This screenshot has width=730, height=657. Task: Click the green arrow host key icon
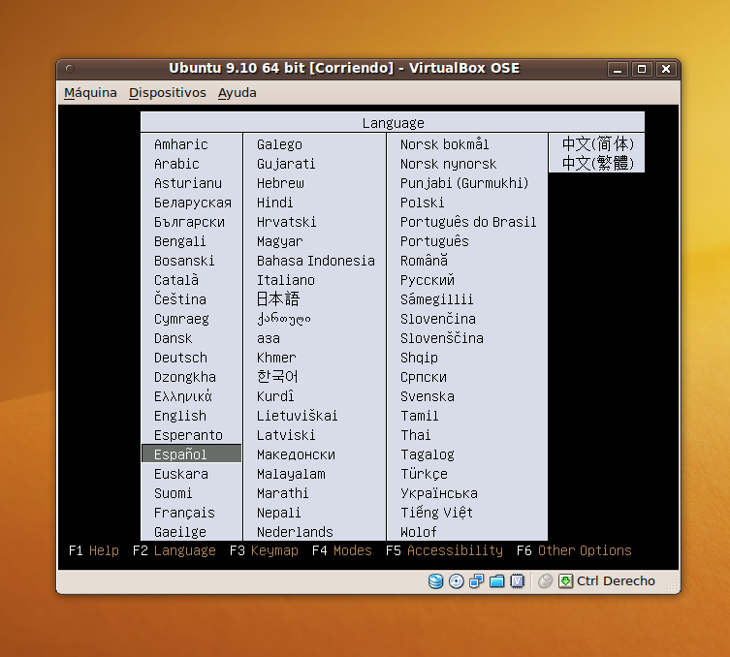pos(565,581)
